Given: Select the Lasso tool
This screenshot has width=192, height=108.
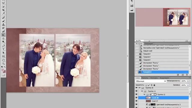Looking at the screenshot, I should [x=3, y=3].
